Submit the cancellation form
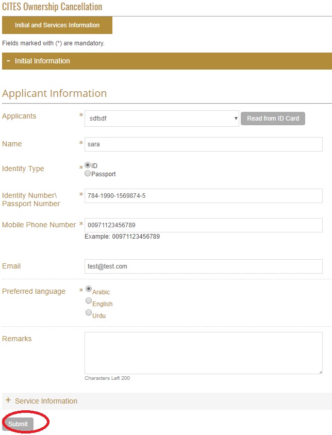Viewport: 332px width, 435px height. pyautogui.click(x=18, y=424)
